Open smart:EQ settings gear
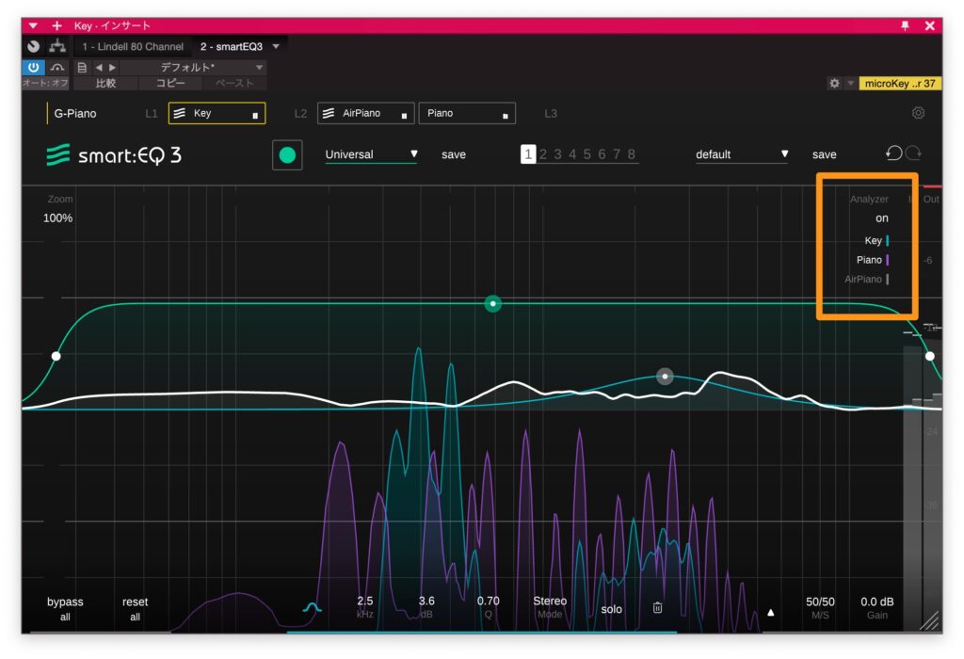The image size is (964, 659). click(918, 113)
